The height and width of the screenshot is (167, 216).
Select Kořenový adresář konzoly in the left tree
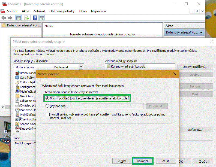(x=22, y=26)
